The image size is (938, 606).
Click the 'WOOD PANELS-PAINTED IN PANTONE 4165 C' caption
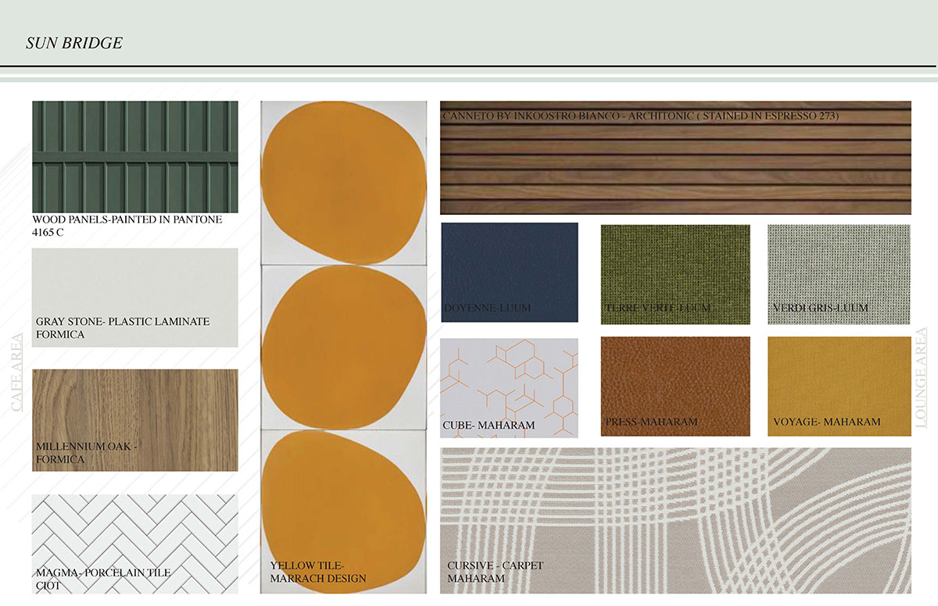pos(127,226)
